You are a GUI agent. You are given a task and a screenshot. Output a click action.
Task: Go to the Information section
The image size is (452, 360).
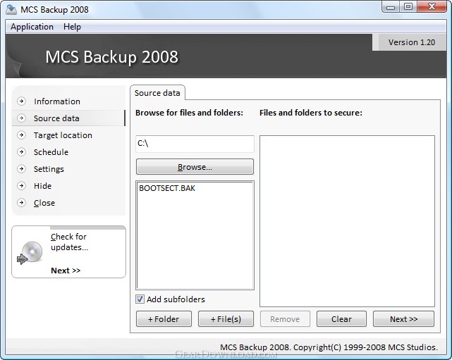click(x=57, y=101)
